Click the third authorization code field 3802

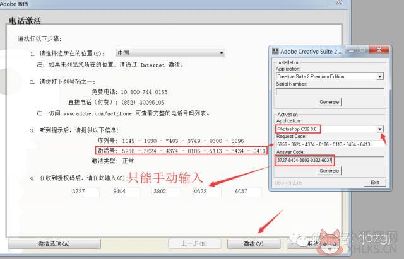coord(167,192)
